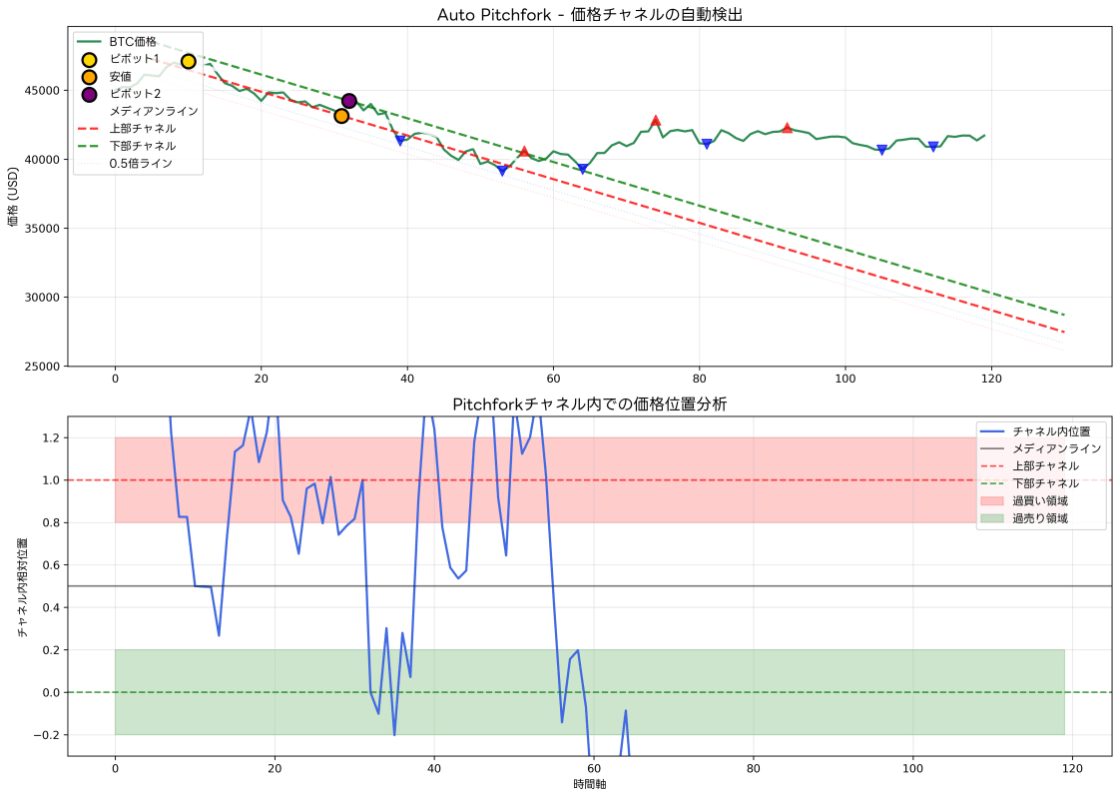The image size is (1120, 799).
Task: Click the orange circle icon in the top legend
Action: 89,77
